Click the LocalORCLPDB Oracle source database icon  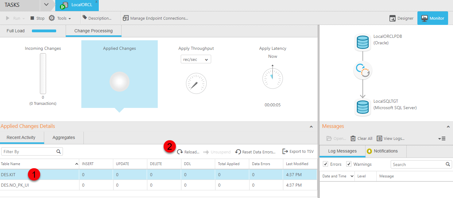(362, 42)
